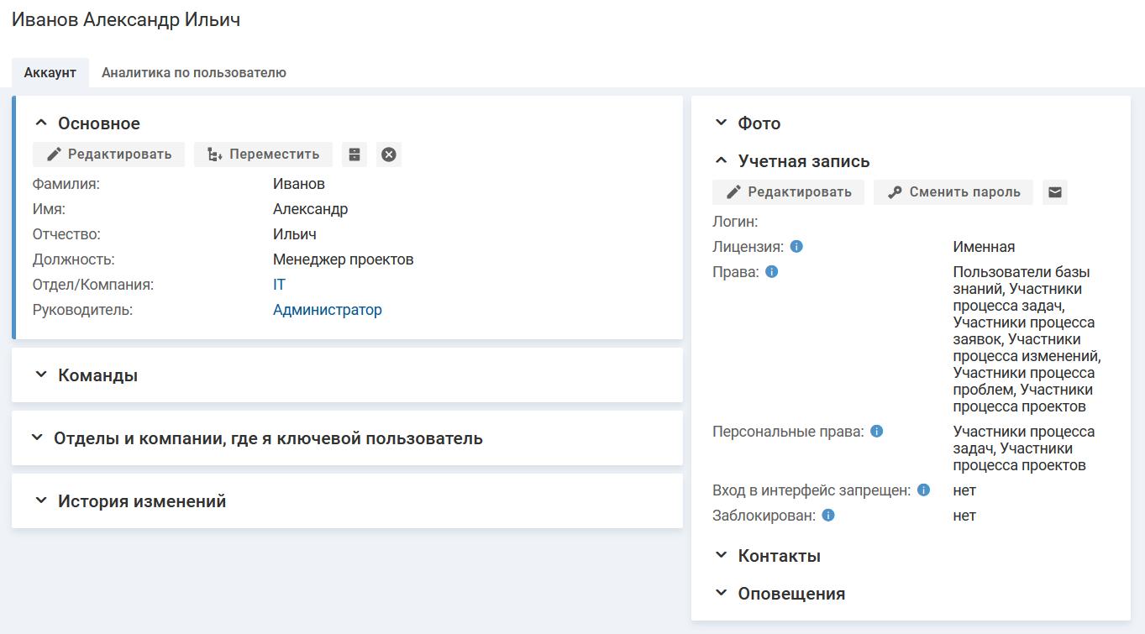Click the info icon beside Персональные права
The image size is (1145, 634).
coord(876,432)
